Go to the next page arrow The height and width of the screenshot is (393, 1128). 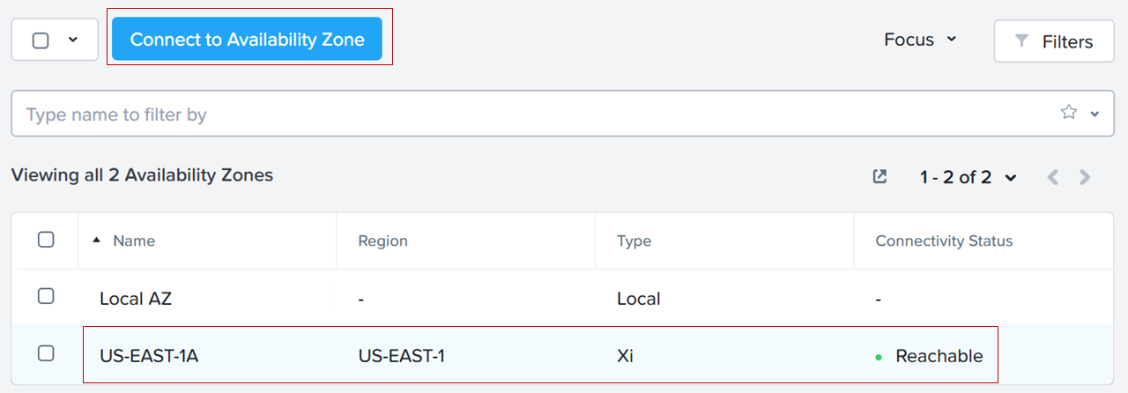point(1086,177)
